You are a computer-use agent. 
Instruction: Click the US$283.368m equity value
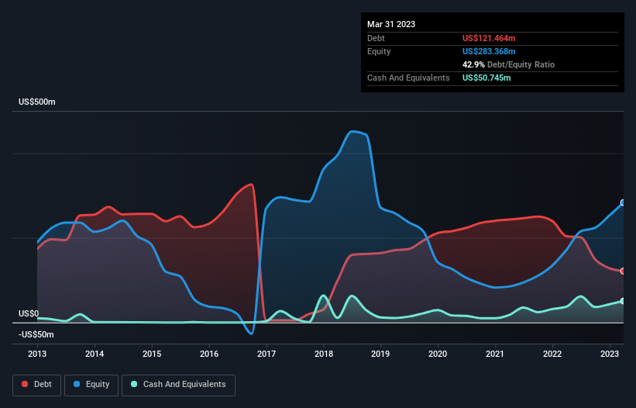pos(489,51)
